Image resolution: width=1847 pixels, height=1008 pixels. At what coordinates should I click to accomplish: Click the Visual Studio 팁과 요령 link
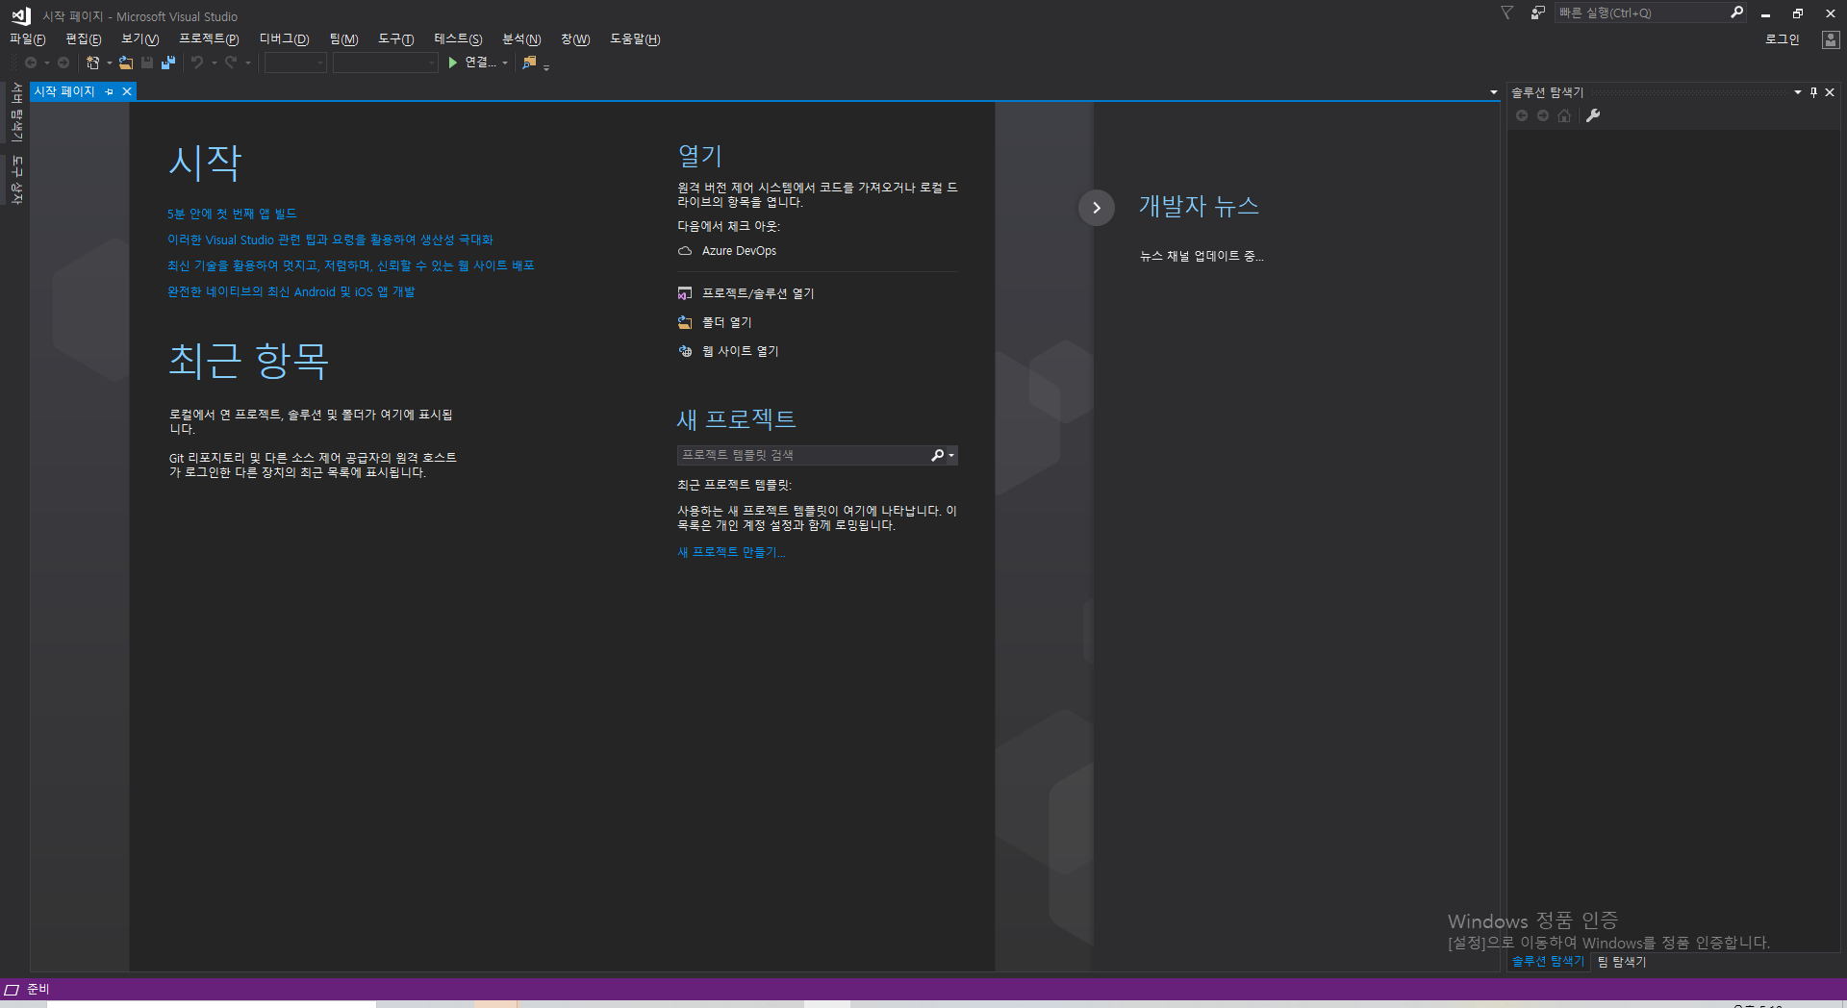coord(330,239)
